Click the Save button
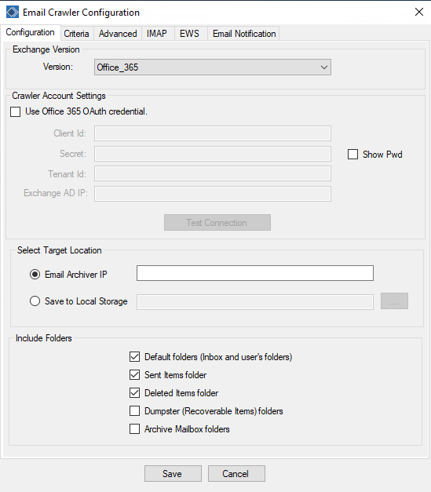This screenshot has width=431, height=492. tap(173, 473)
